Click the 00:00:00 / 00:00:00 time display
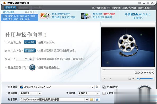 (x=144, y=73)
